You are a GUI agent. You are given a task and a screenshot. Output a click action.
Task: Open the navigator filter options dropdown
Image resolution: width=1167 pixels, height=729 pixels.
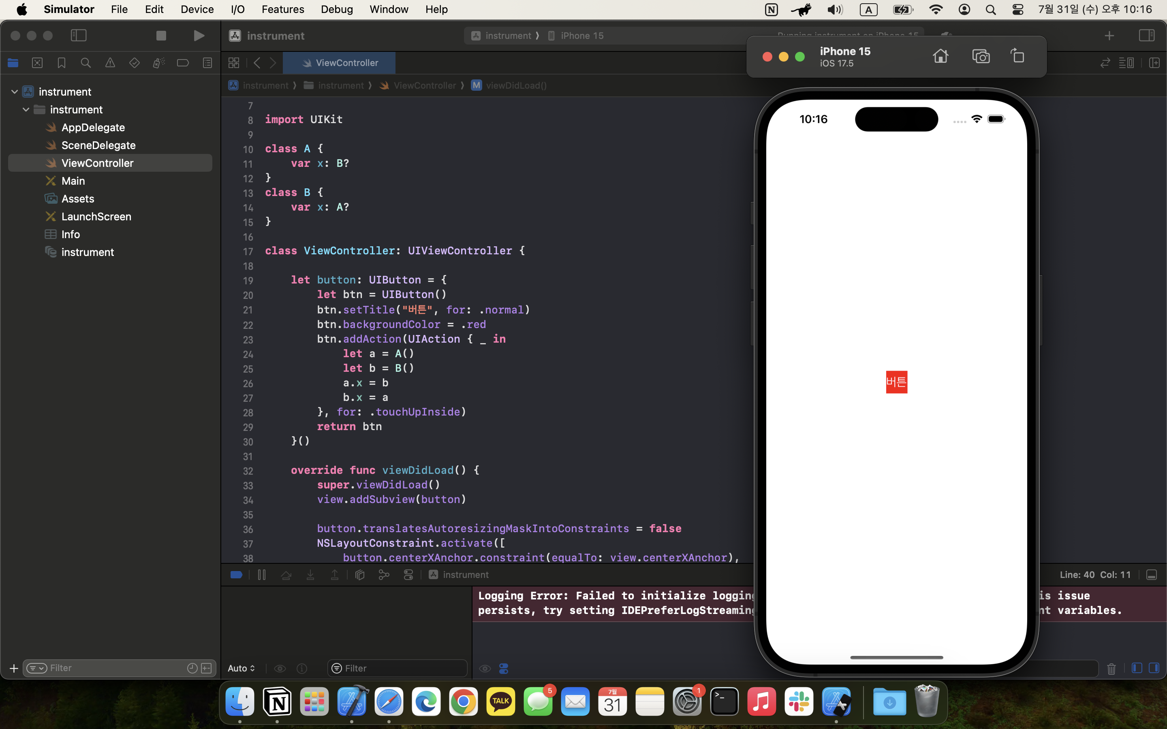(x=36, y=668)
